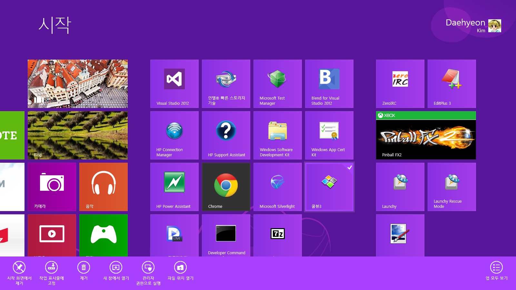Open the photo tile showing red rooftops
Viewport: 516px width, 290px height.
coord(78,84)
